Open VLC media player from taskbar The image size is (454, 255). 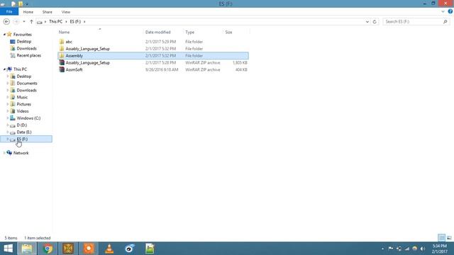point(109,249)
